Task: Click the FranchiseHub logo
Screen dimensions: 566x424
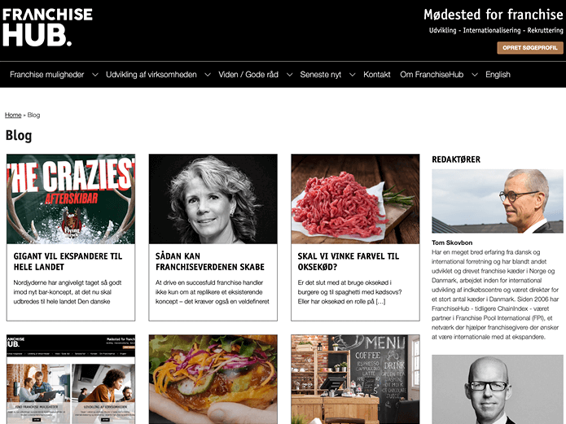Action: coord(47,28)
